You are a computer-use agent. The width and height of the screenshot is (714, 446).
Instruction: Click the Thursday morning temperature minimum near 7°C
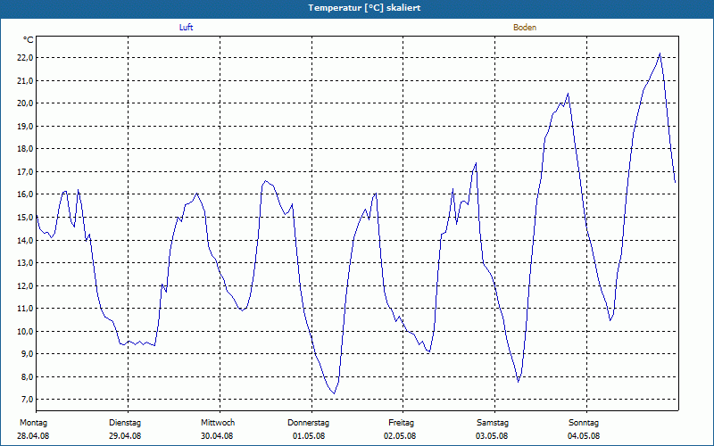(334, 393)
